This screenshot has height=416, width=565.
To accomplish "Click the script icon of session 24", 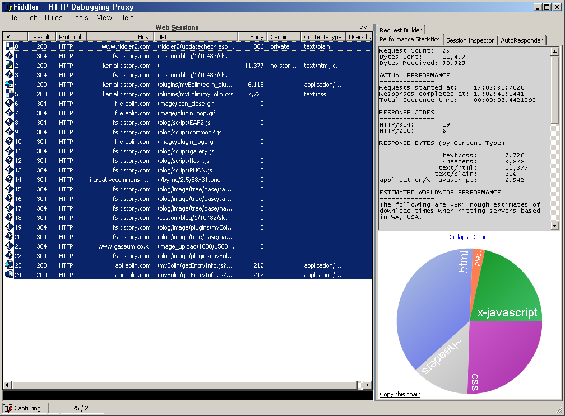I will tap(10, 274).
